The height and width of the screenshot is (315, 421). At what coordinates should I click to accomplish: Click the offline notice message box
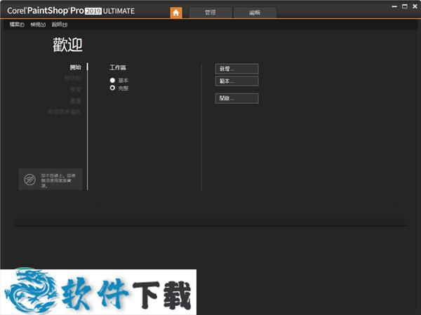point(51,180)
